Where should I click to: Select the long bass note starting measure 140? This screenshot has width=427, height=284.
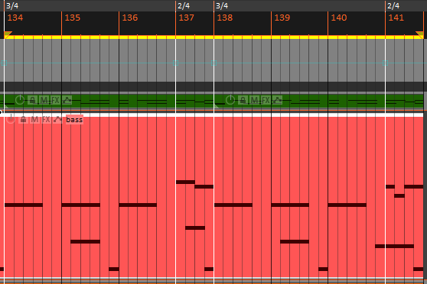[x=347, y=205]
